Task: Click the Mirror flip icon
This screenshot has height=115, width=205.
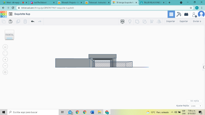Action: pyautogui.click(x=159, y=21)
